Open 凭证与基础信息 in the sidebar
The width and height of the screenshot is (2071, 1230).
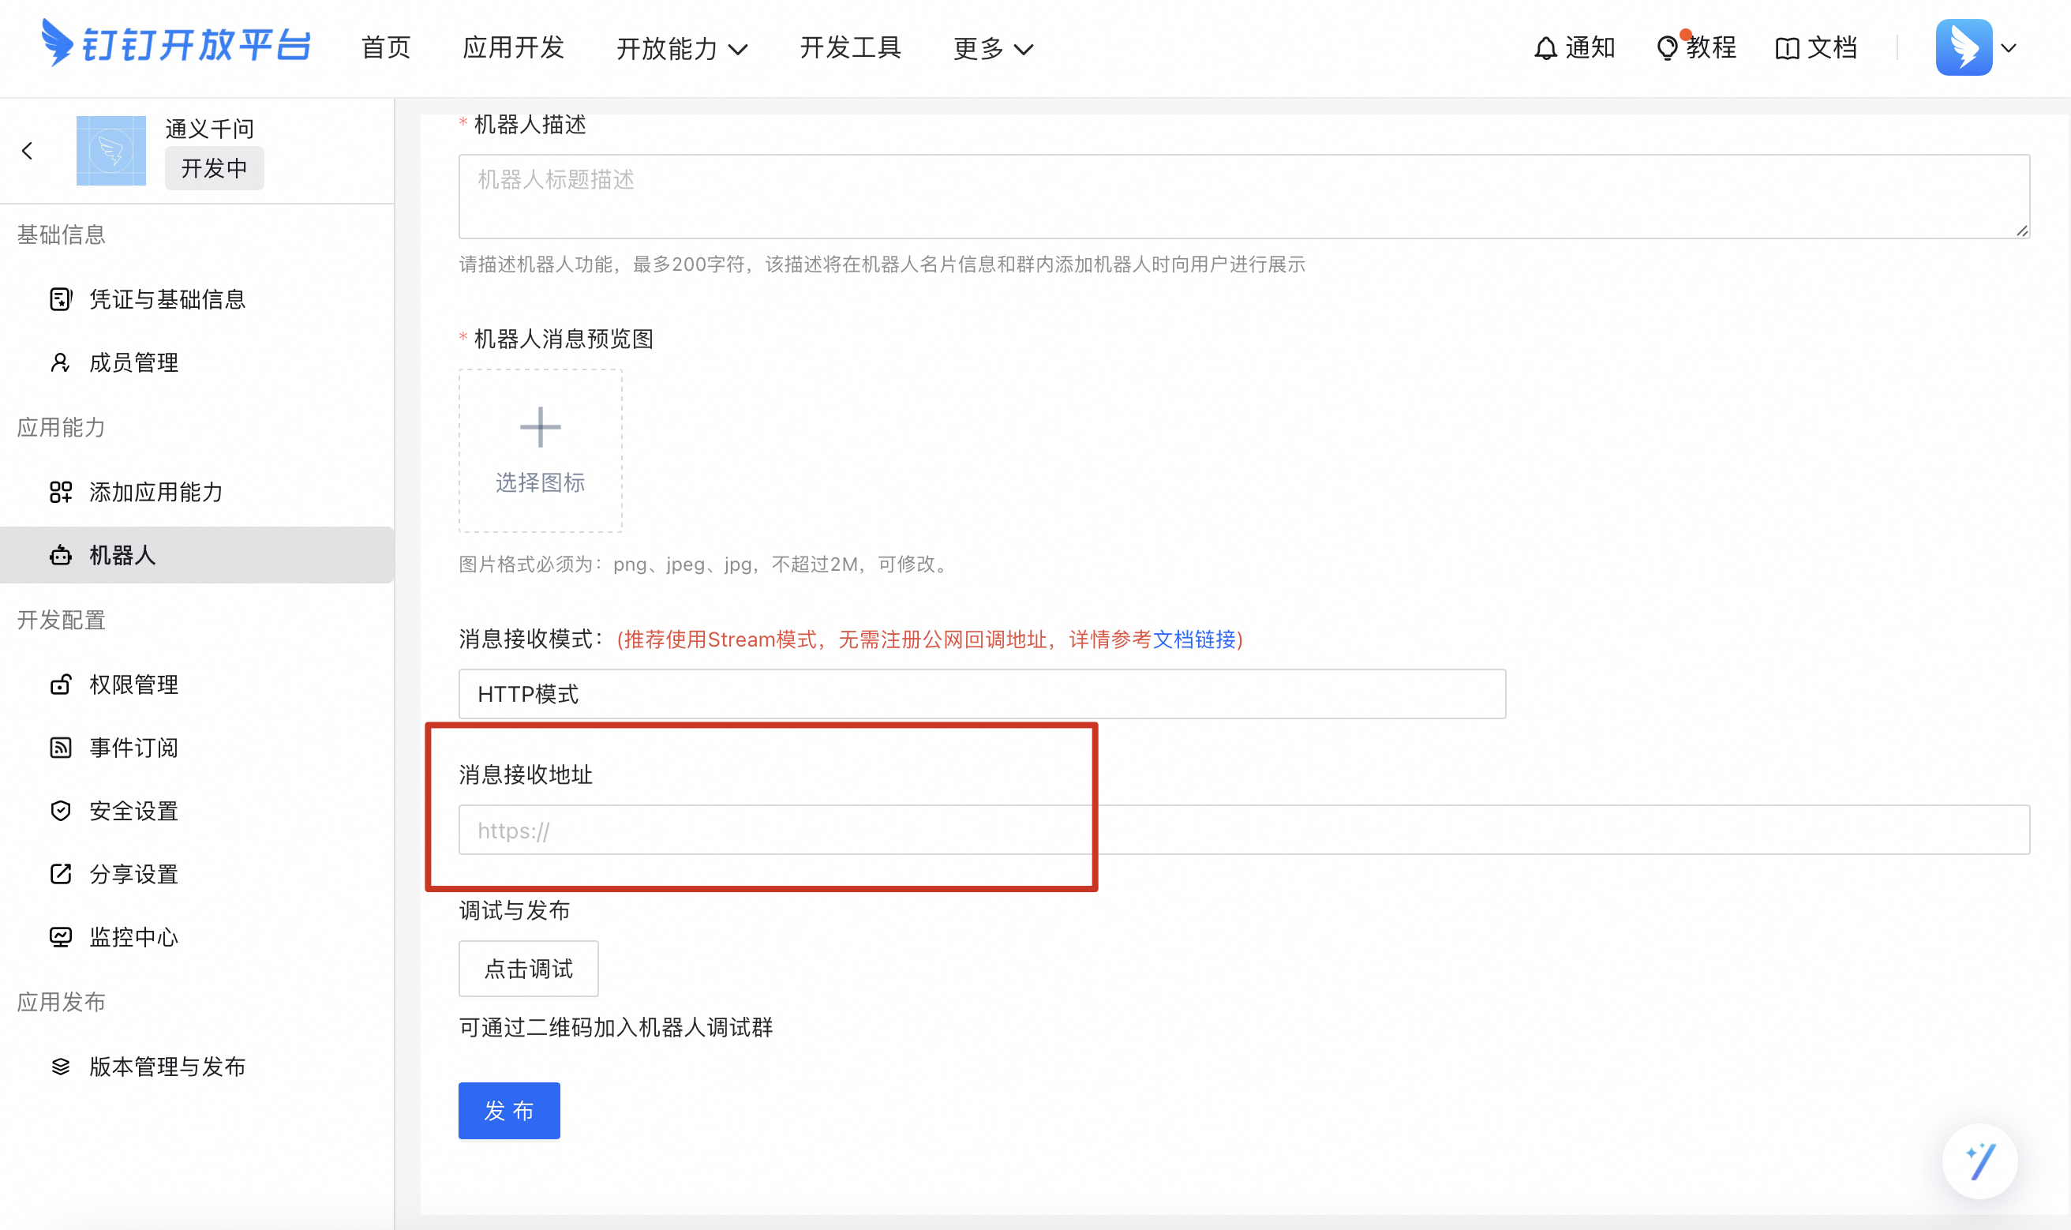(x=167, y=299)
